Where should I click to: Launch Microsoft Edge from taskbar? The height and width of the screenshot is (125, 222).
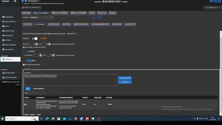point(47,119)
